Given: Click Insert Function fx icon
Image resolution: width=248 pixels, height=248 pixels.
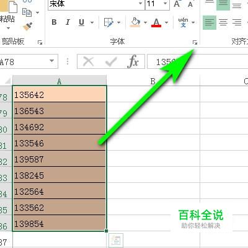Looking at the screenshot, I should tap(133, 61).
